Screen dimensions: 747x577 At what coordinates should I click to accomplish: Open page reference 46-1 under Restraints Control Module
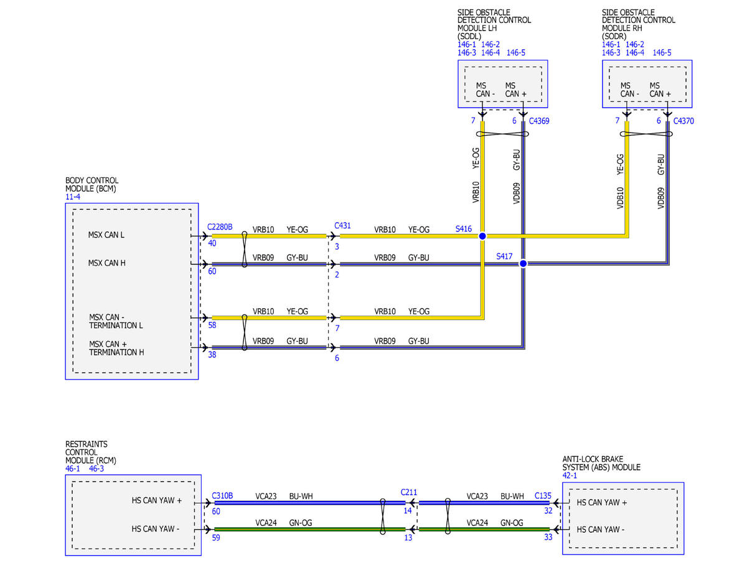[73, 469]
